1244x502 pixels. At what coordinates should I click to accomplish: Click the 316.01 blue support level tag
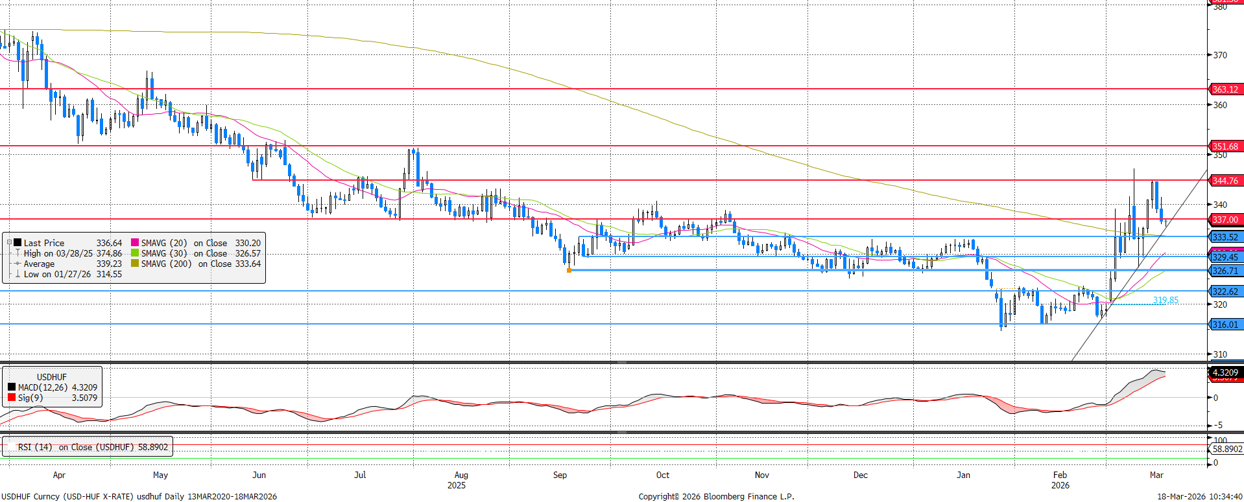pyautogui.click(x=1225, y=325)
